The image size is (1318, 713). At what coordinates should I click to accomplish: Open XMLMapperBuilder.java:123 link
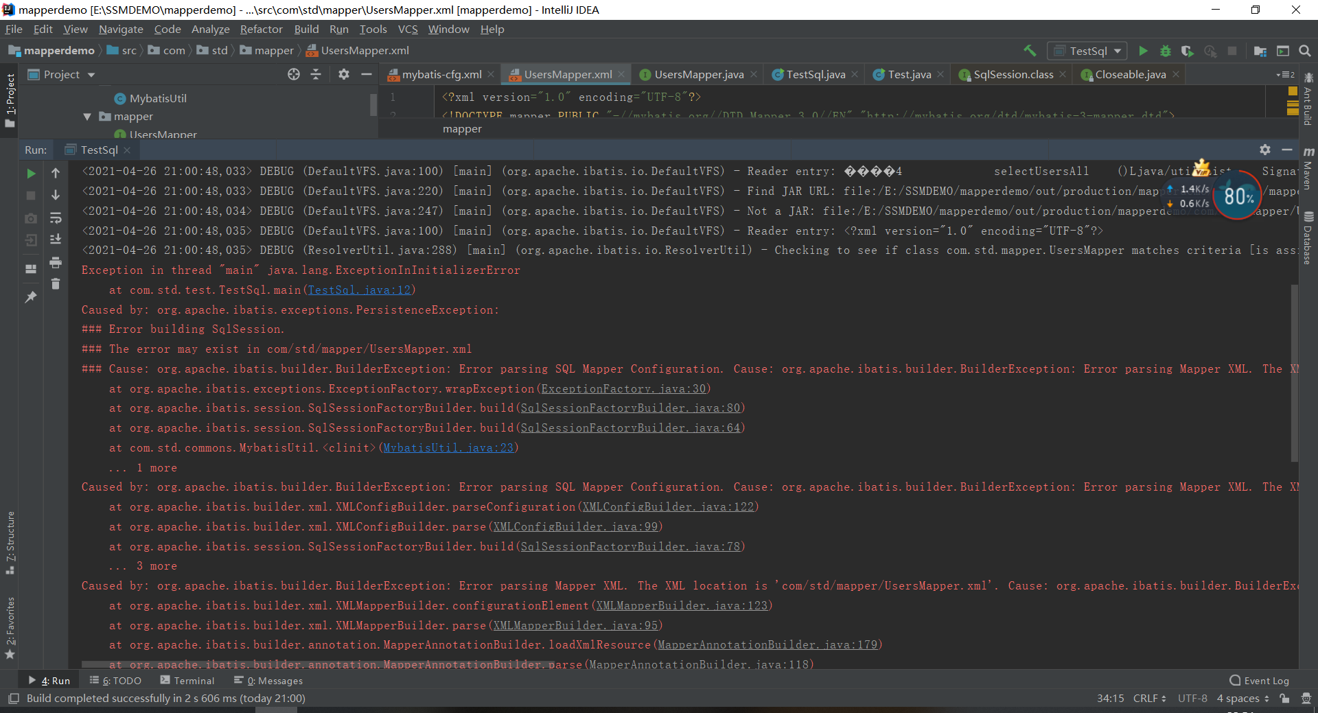[x=682, y=605]
